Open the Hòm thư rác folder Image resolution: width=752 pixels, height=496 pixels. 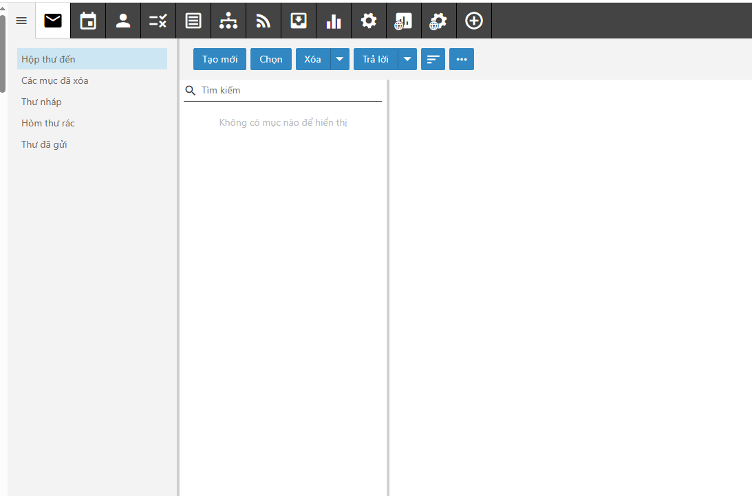pos(48,123)
